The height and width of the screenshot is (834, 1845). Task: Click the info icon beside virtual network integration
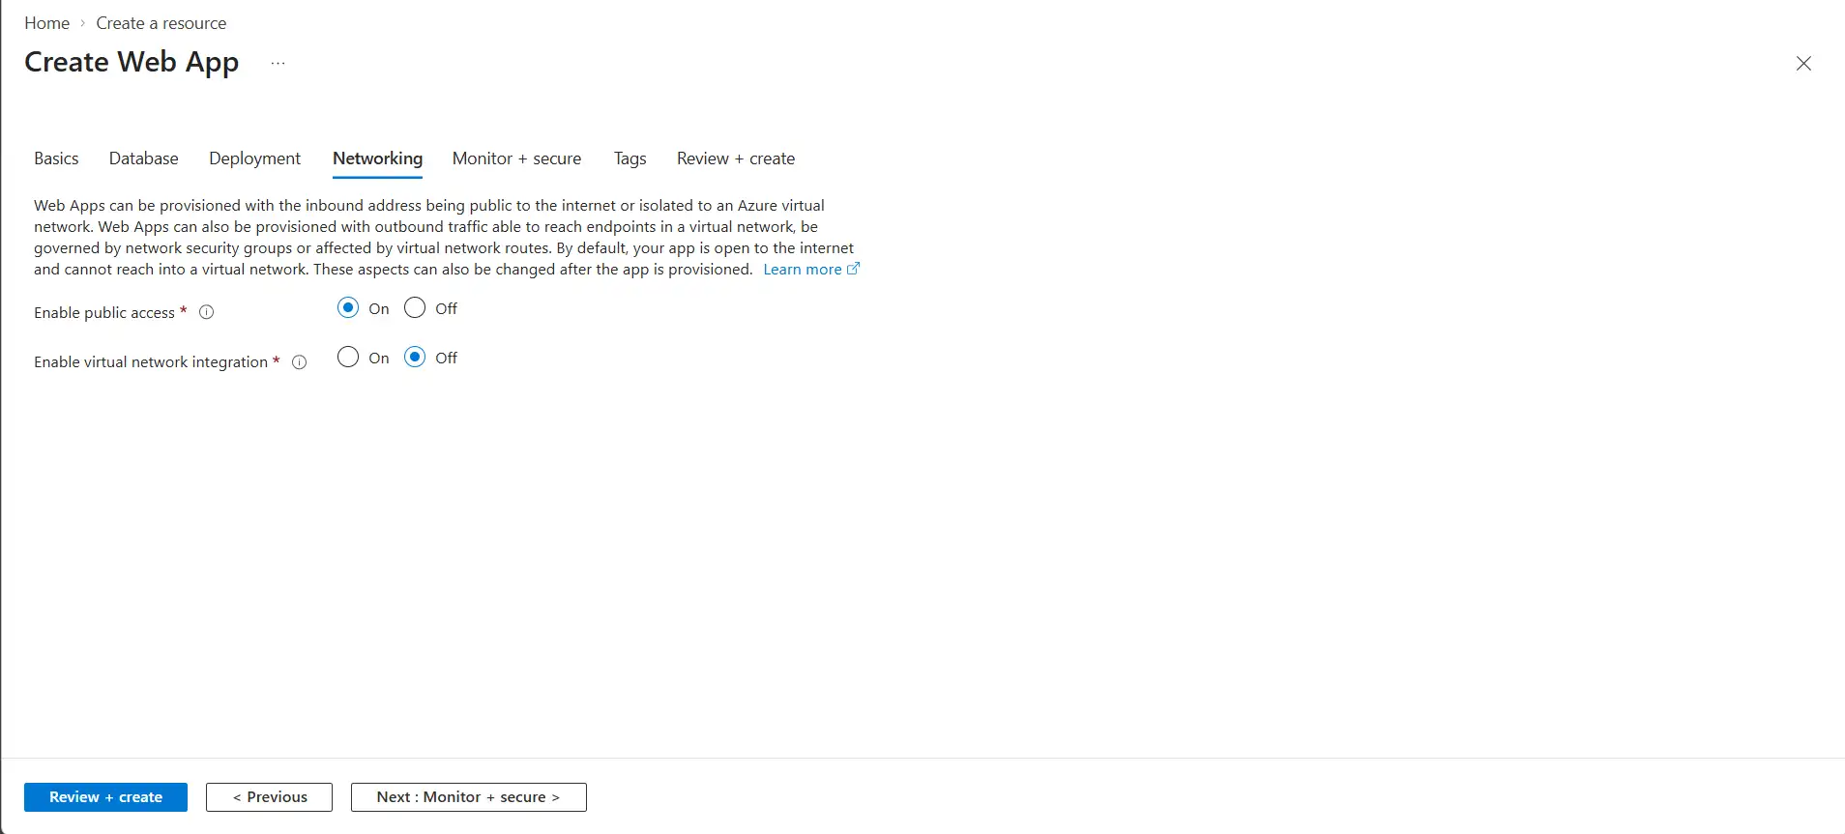click(x=300, y=362)
